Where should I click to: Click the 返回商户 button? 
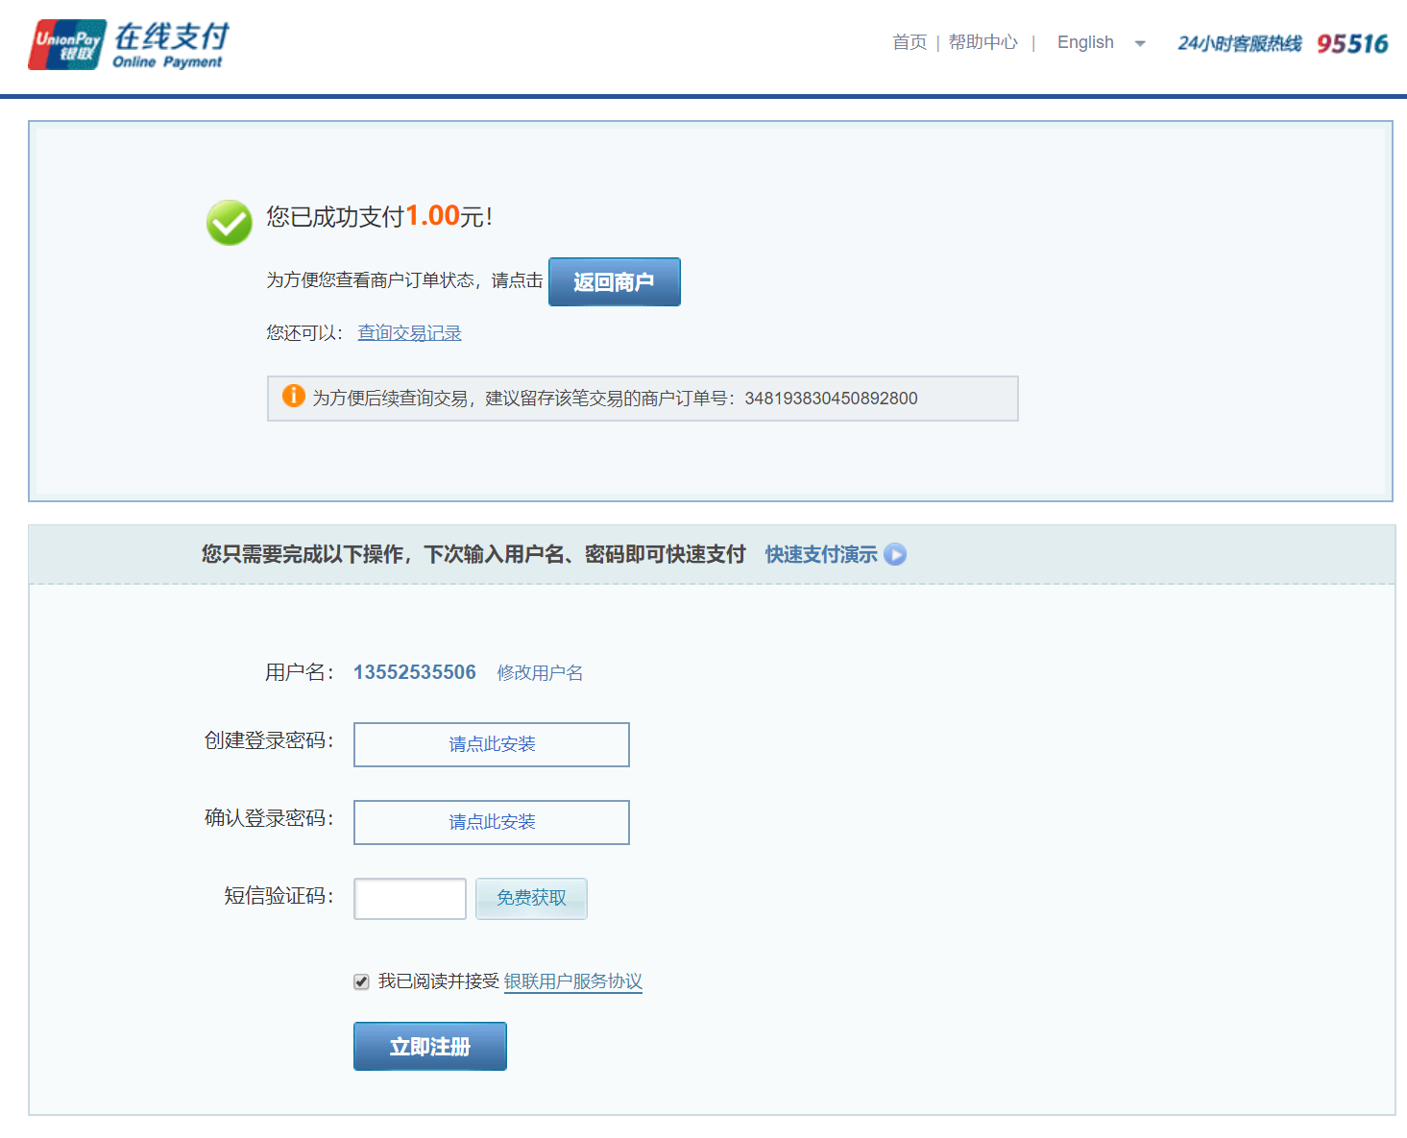615,281
